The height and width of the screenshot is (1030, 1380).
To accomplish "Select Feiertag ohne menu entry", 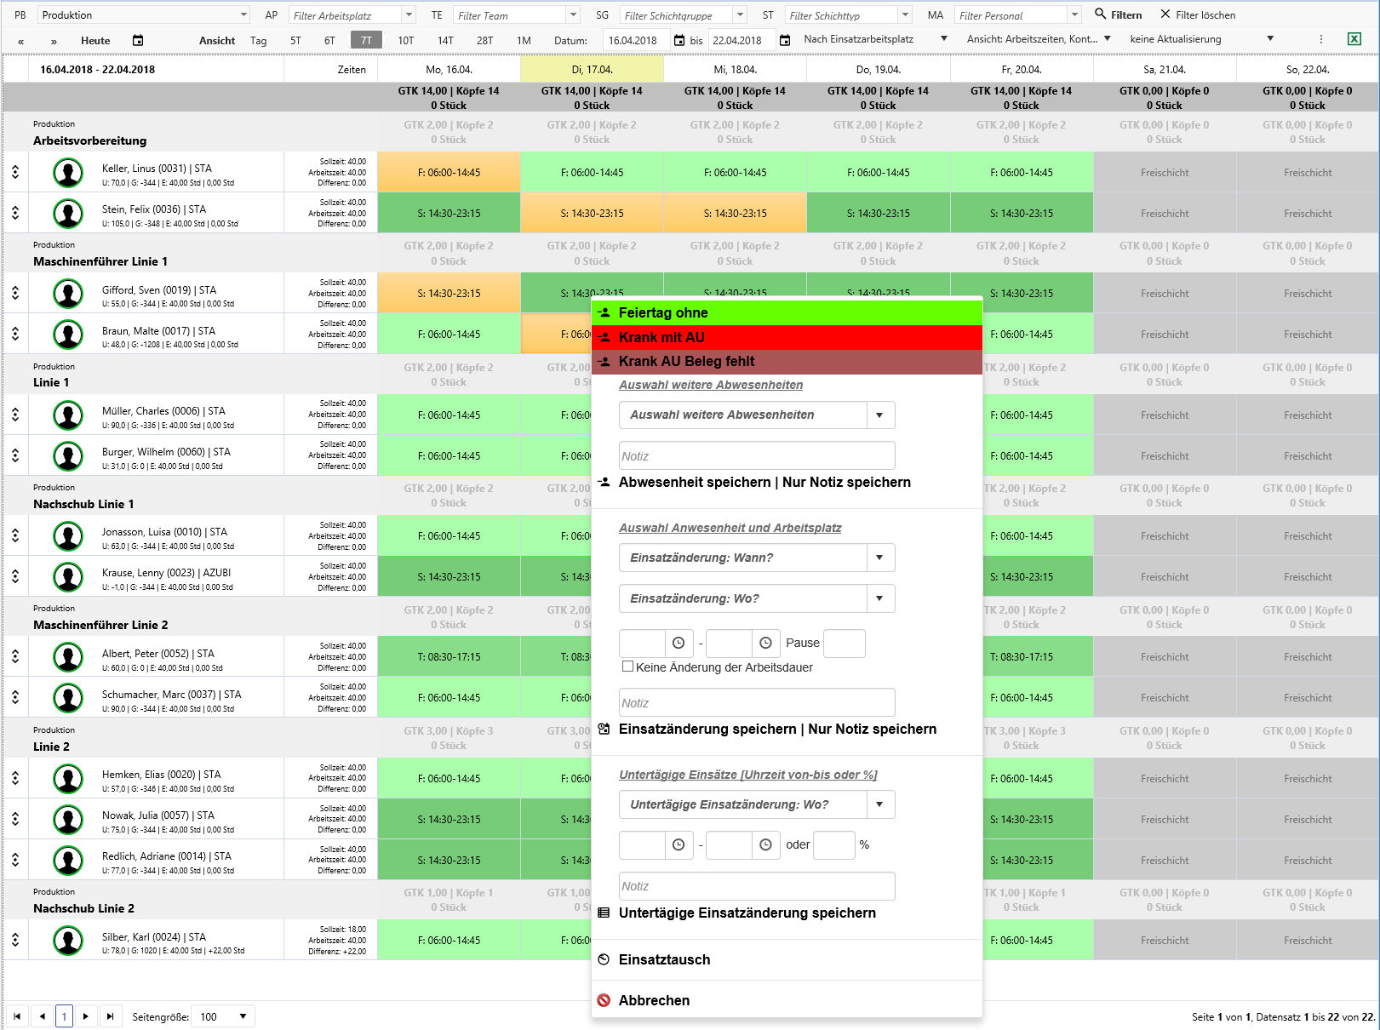I will (x=787, y=312).
